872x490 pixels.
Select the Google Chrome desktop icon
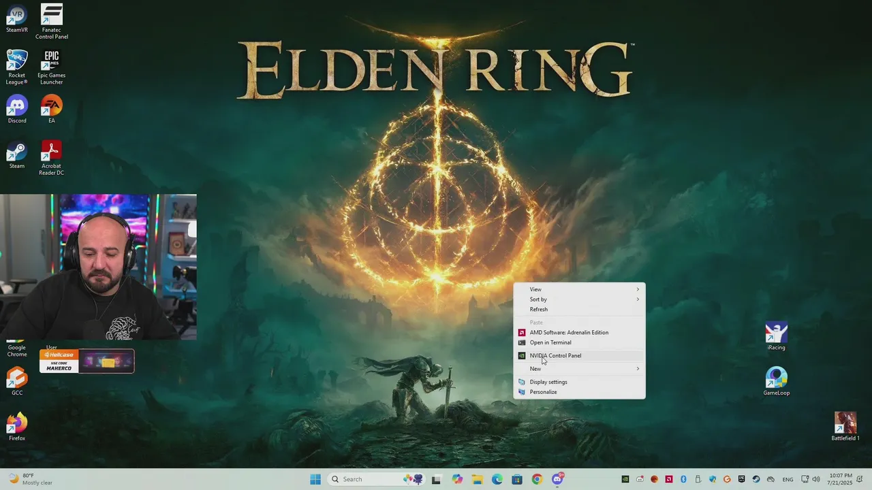pos(17,349)
